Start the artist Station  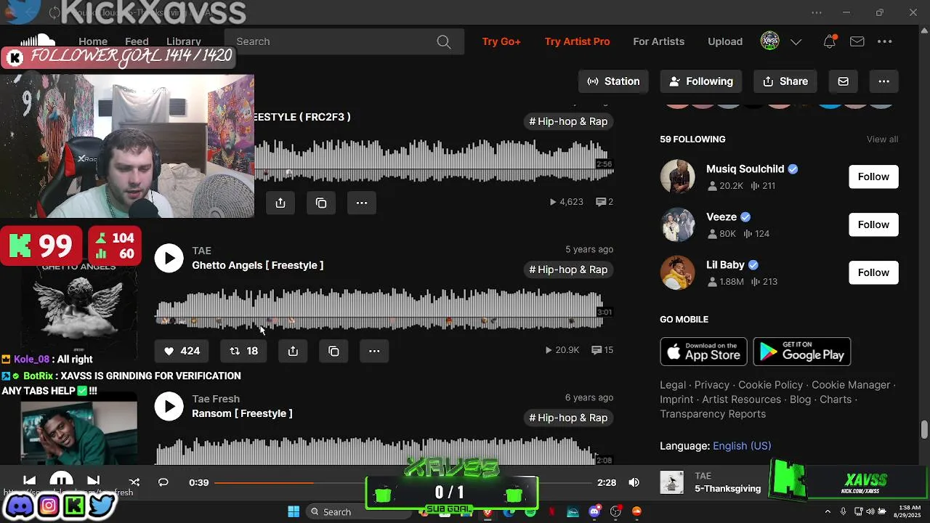[x=613, y=81]
